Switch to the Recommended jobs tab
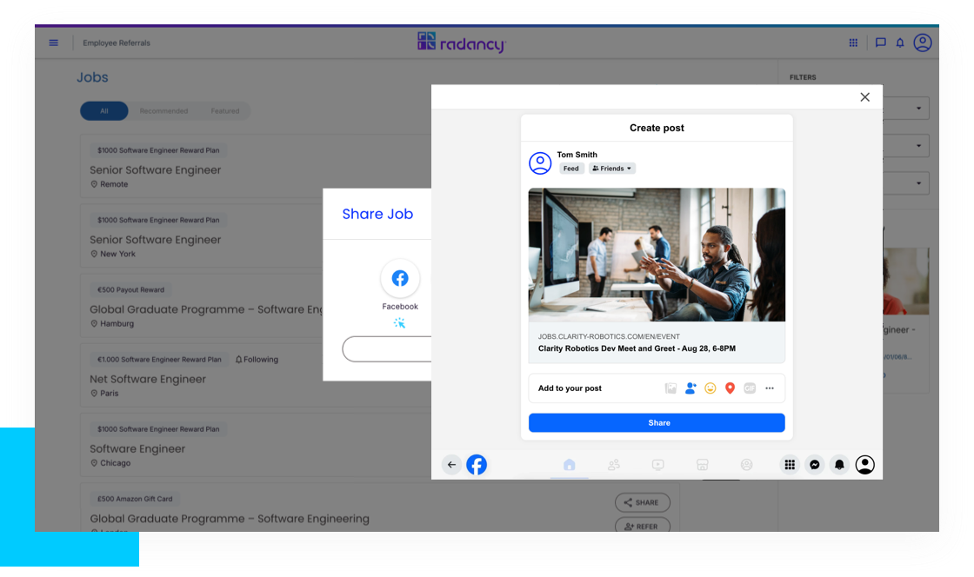Image resolution: width=974 pixels, height=577 pixels. [x=163, y=111]
